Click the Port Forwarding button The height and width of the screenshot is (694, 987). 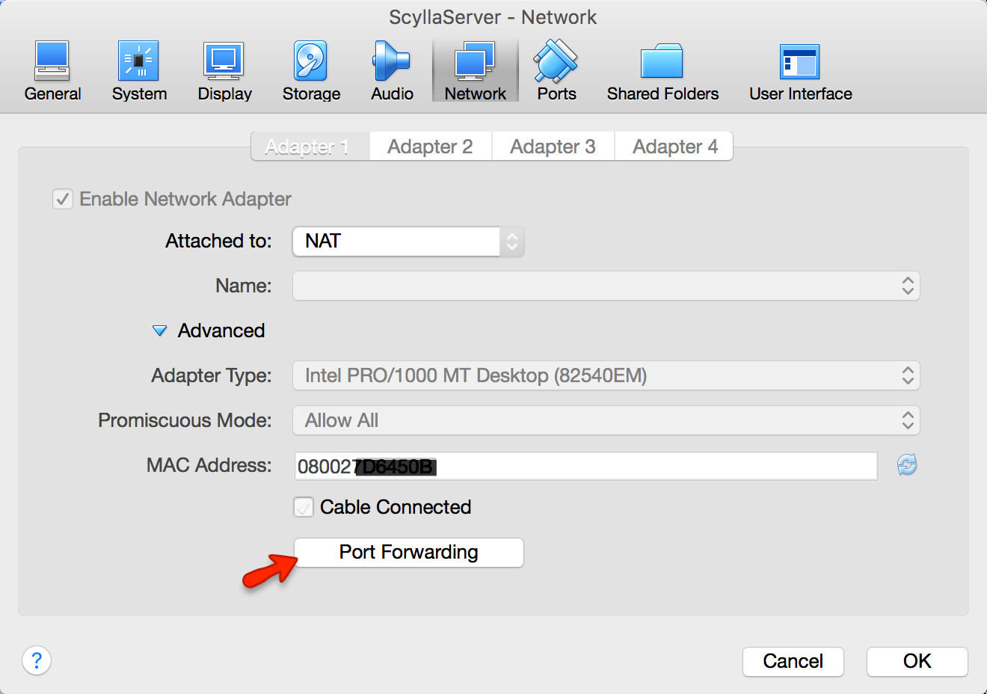click(x=408, y=553)
